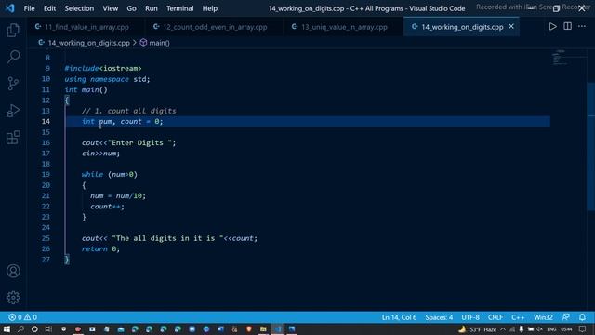Viewport: 595px width, 335px height.
Task: Open Task View from the taskbar
Action: tap(48, 329)
